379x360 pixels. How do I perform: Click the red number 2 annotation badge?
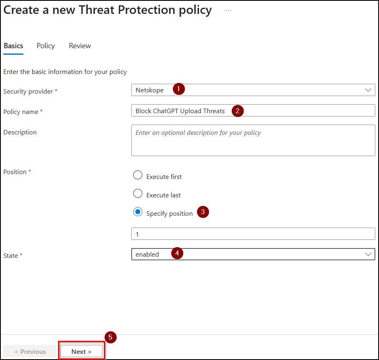pyautogui.click(x=238, y=110)
